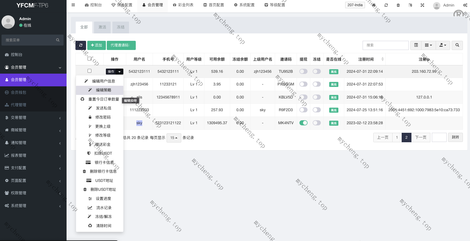The height and width of the screenshot is (241, 470).
Task: Click the 上一页 pagination button
Action: pyautogui.click(x=382, y=138)
